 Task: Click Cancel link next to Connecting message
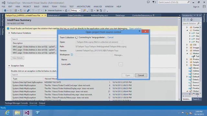click(110, 37)
